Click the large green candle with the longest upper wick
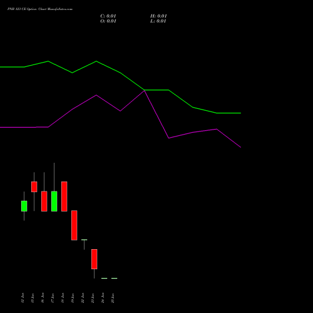The height and width of the screenshot is (313, 313). [54, 201]
